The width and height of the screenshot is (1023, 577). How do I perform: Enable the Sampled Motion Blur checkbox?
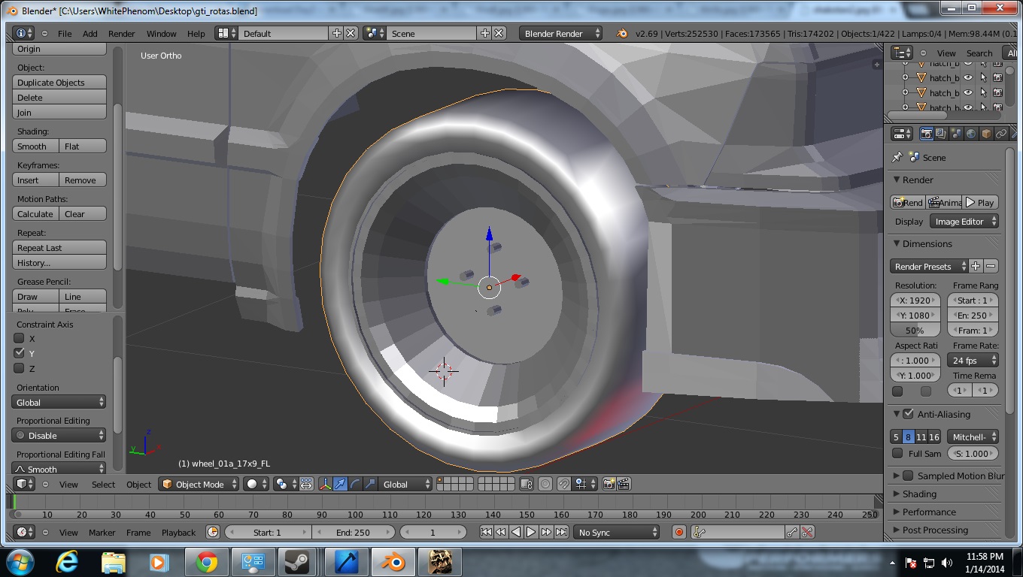click(908, 476)
